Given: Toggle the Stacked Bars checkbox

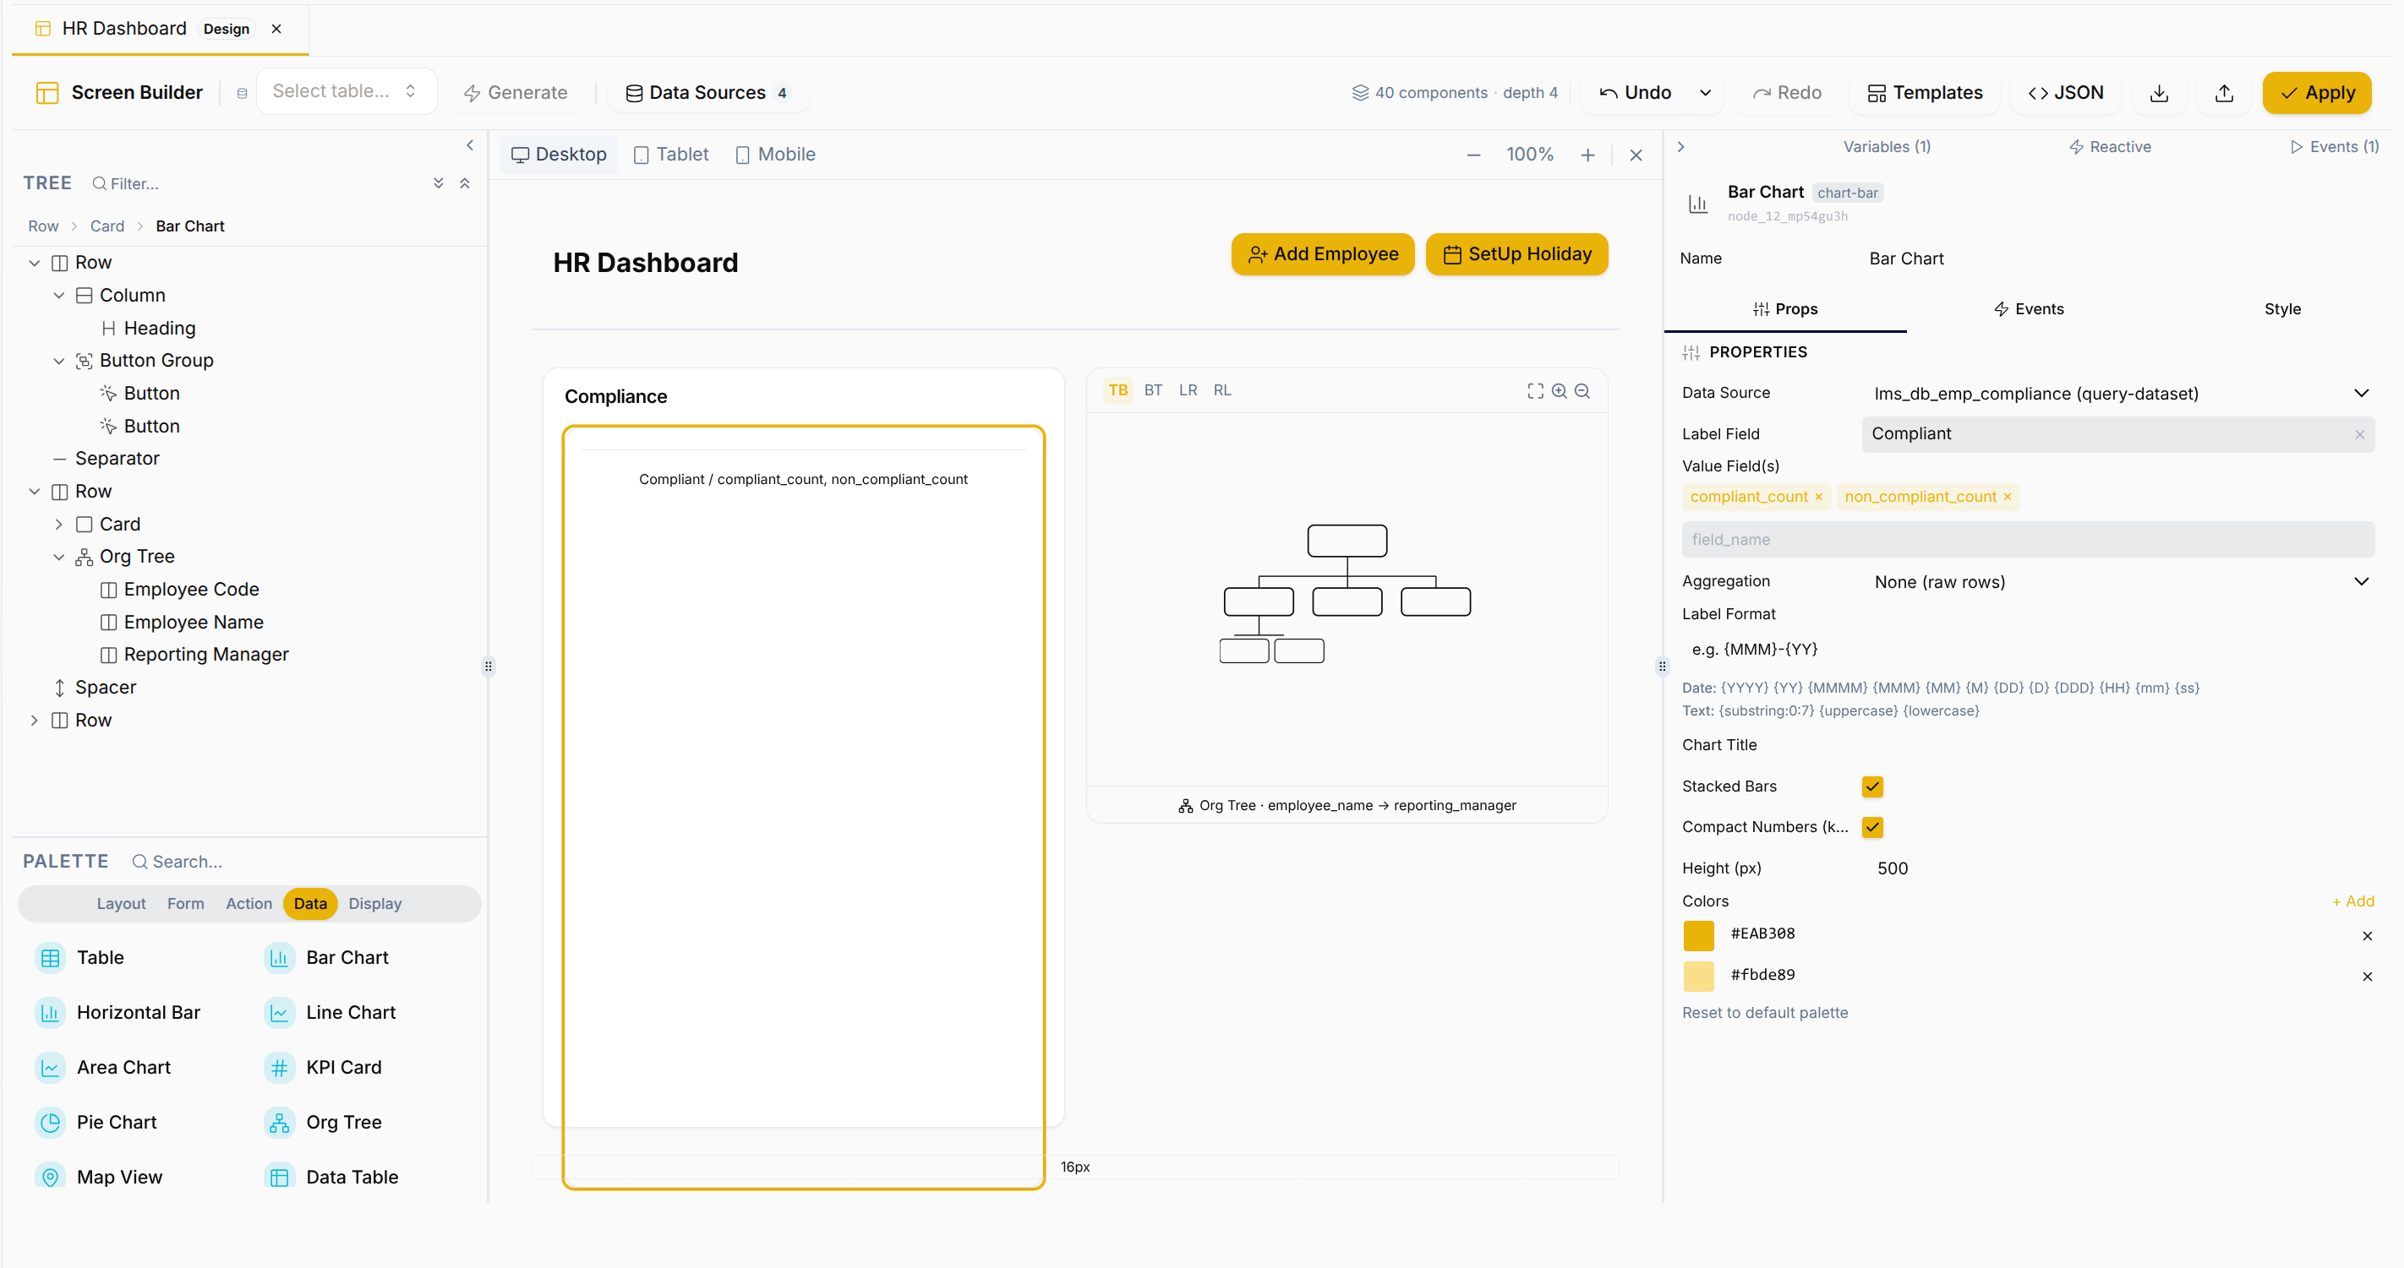Looking at the screenshot, I should (1872, 787).
